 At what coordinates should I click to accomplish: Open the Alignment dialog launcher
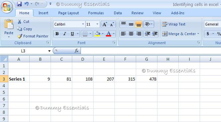tap(199, 42)
